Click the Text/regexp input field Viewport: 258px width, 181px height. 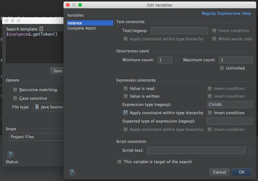coord(179,30)
